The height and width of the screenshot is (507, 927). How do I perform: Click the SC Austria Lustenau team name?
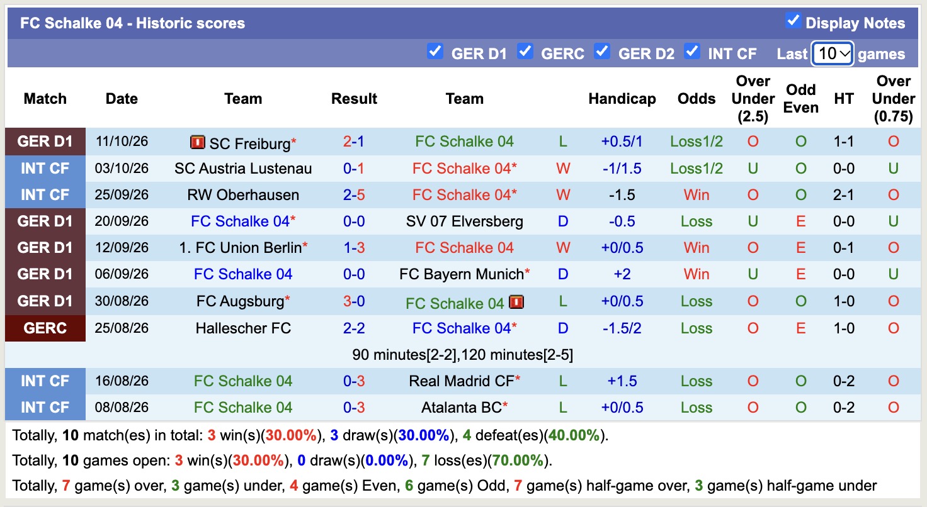pos(243,169)
